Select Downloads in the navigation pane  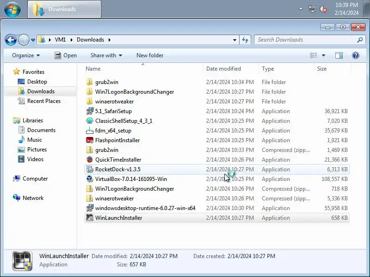41,91
